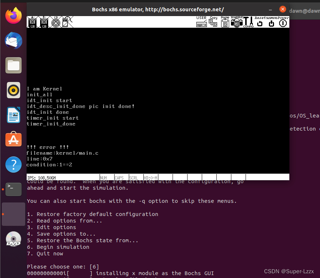Image resolution: width=320 pixels, height=278 pixels.
Task: Click 'timer_init_done' output line
Action: click(51, 124)
